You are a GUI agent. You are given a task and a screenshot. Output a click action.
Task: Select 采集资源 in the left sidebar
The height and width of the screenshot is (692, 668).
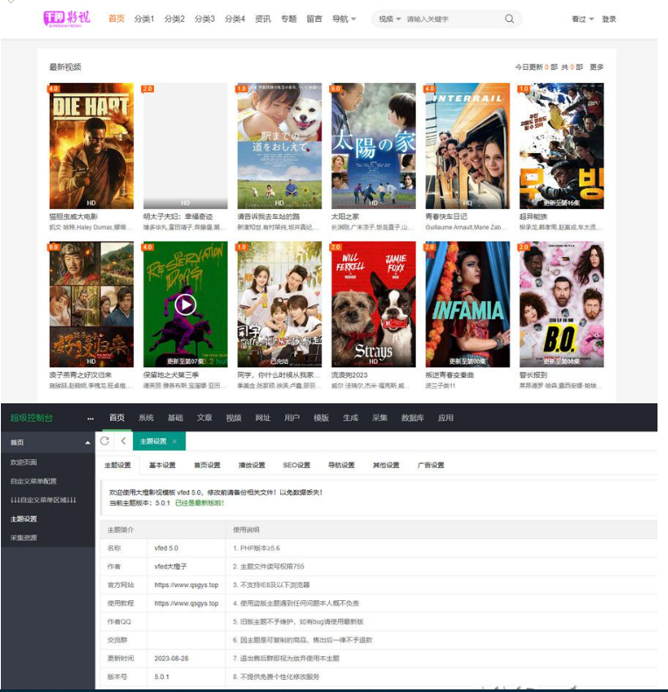24,538
